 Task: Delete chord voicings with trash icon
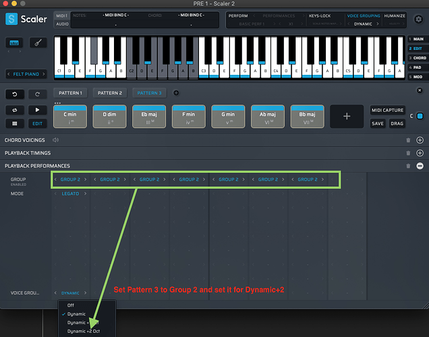[408, 140]
